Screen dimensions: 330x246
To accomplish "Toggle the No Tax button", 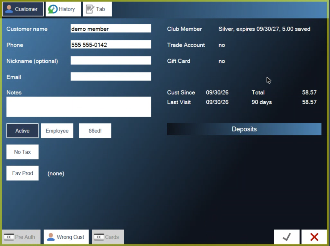I will (22, 152).
